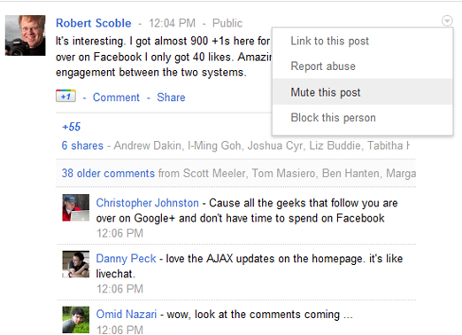Click the Danny Peck name link

coord(126,259)
